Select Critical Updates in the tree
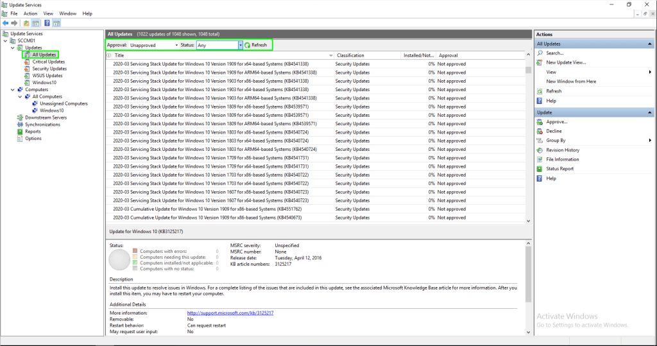 coord(49,62)
